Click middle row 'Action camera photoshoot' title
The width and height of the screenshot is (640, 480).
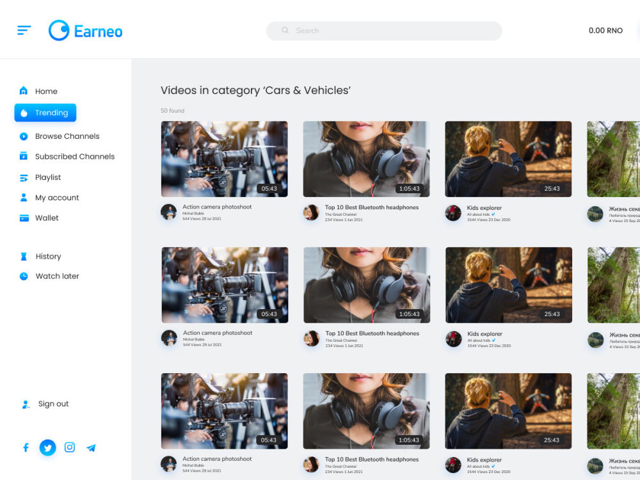click(218, 333)
